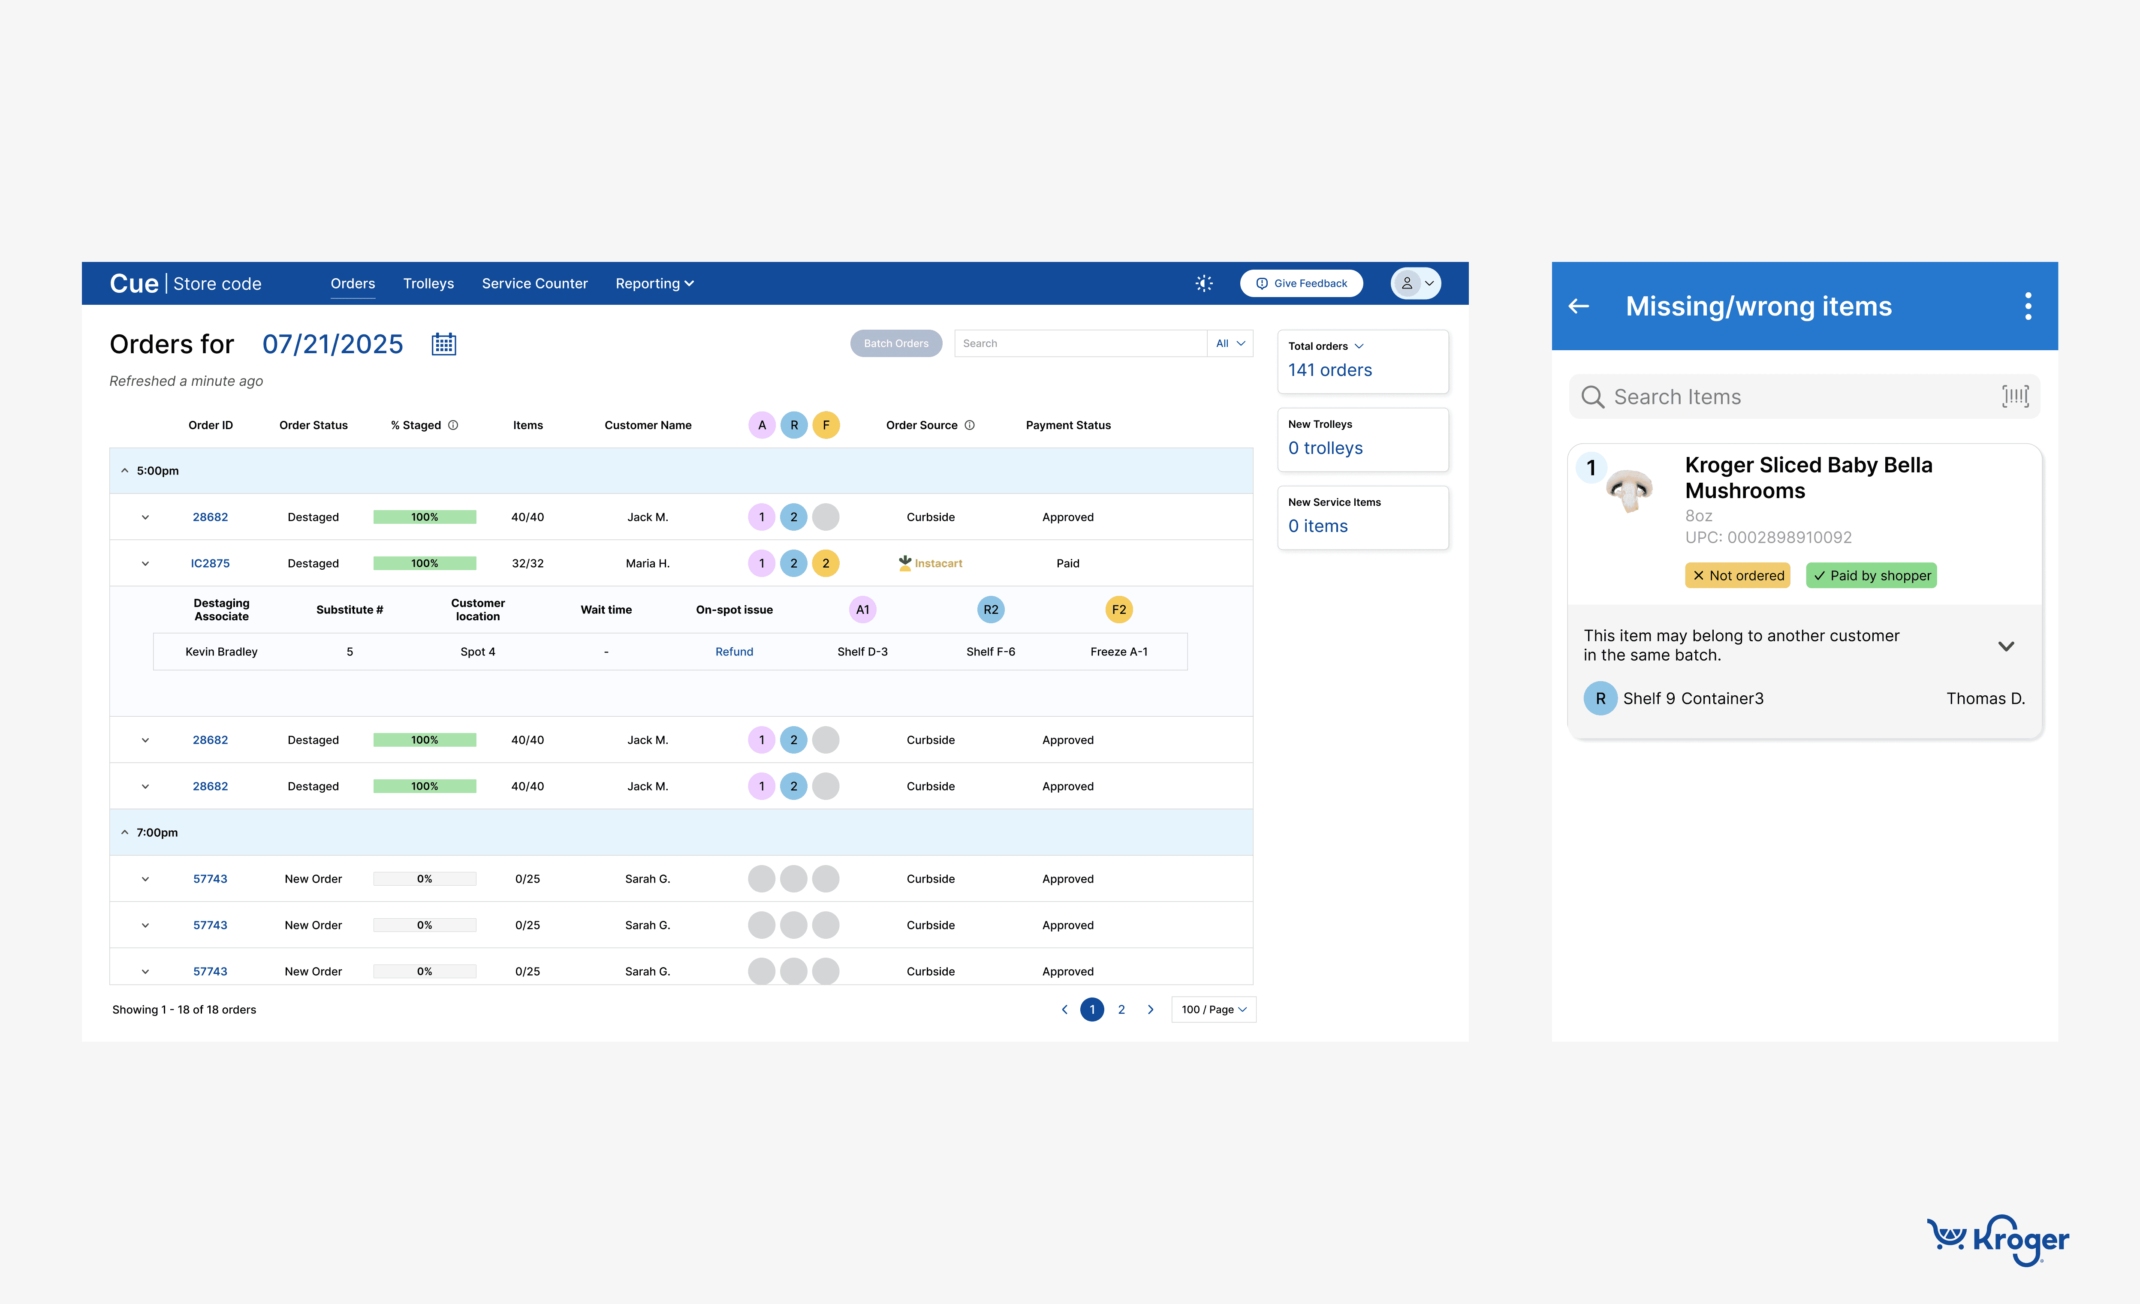Collapse the 5:00pm time slot group
This screenshot has width=2140, height=1304.
click(x=125, y=471)
